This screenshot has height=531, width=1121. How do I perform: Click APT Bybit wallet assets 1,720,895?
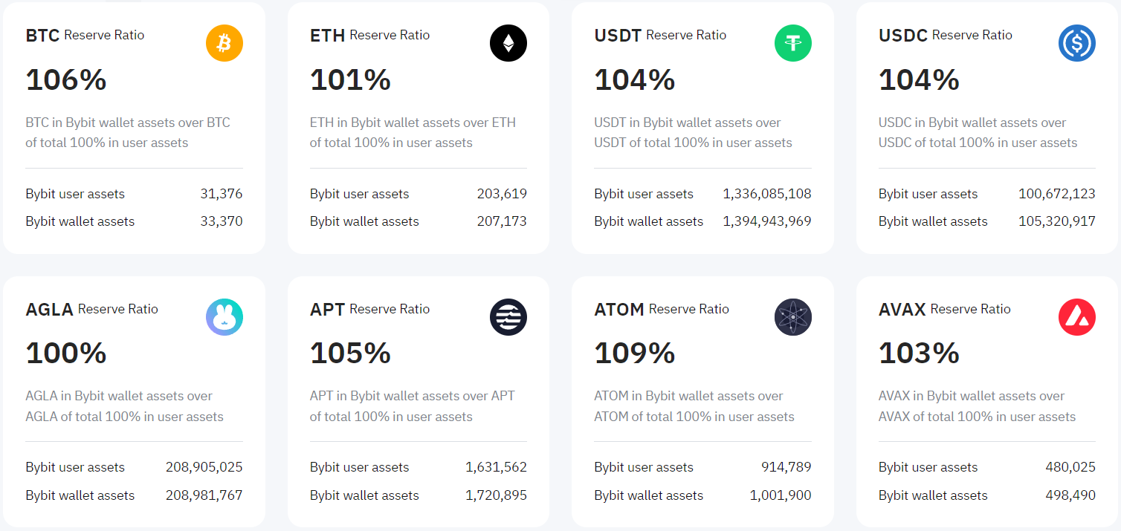tap(497, 495)
